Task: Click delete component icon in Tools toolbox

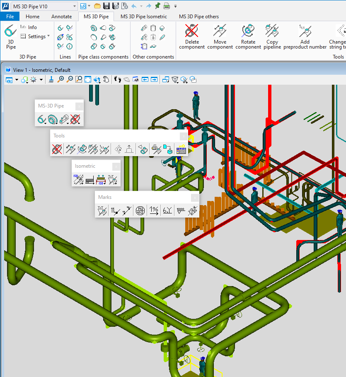Action: 57,149
